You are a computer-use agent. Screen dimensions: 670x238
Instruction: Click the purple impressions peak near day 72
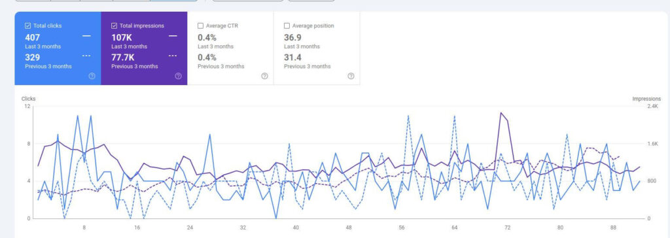coord(501,113)
